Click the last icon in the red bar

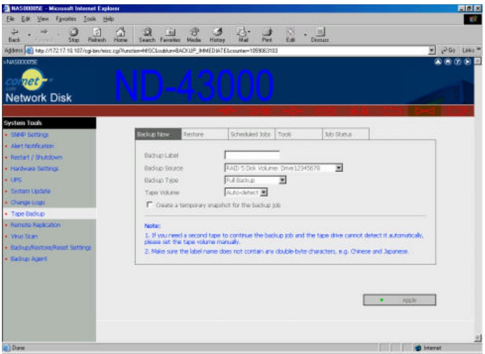pyautogui.click(x=458, y=111)
